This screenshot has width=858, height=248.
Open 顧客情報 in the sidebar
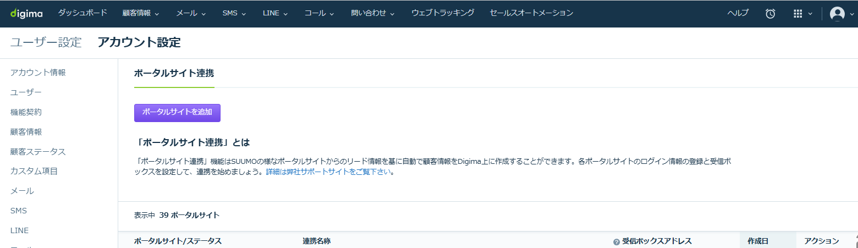(26, 132)
